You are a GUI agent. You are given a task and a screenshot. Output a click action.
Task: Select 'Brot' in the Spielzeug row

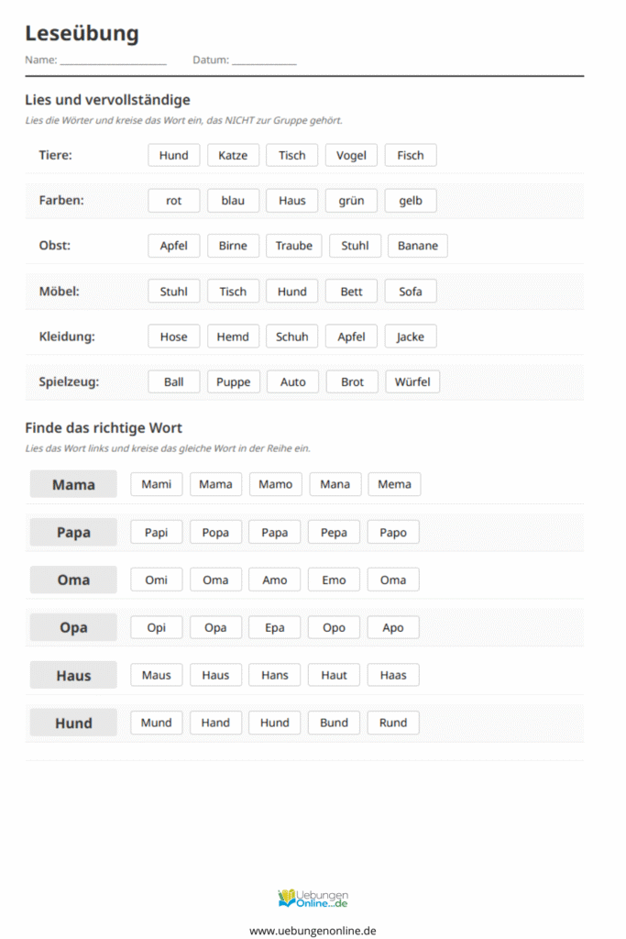[x=352, y=382]
